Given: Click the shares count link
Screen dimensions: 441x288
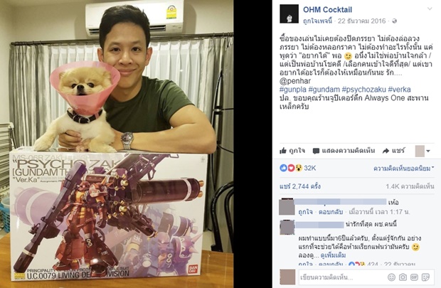Looking at the screenshot, I should [300, 186].
